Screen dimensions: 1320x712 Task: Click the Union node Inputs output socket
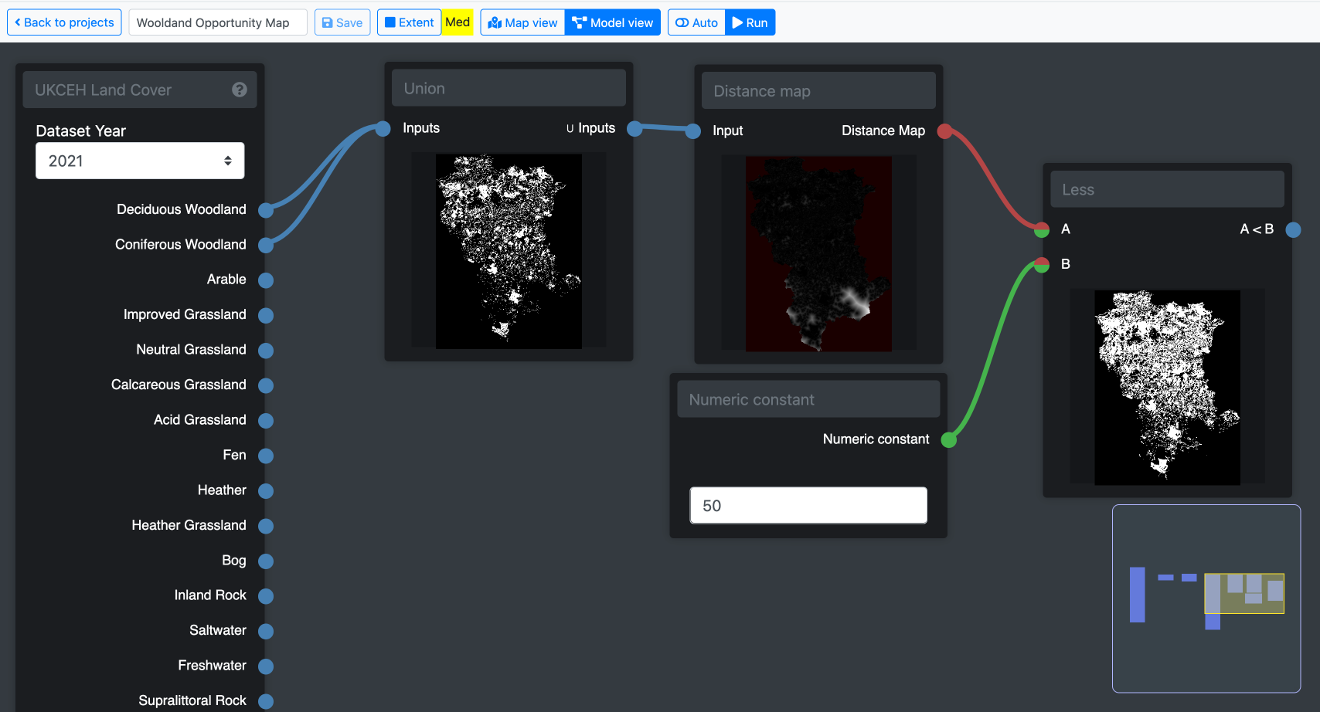click(634, 129)
